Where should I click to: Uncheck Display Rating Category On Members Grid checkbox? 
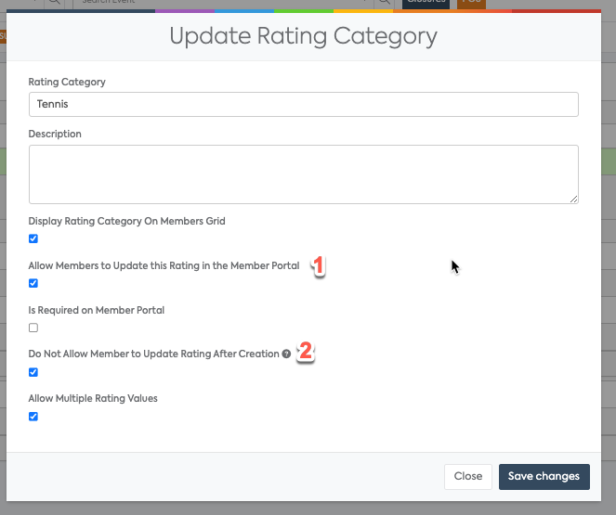(x=33, y=238)
